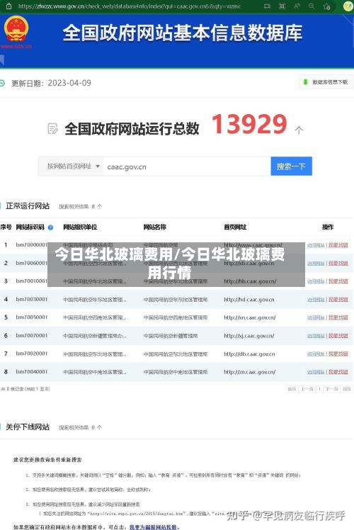
Task: Click the URL http://zn.caac.gov.cn/
Action: click(250, 372)
